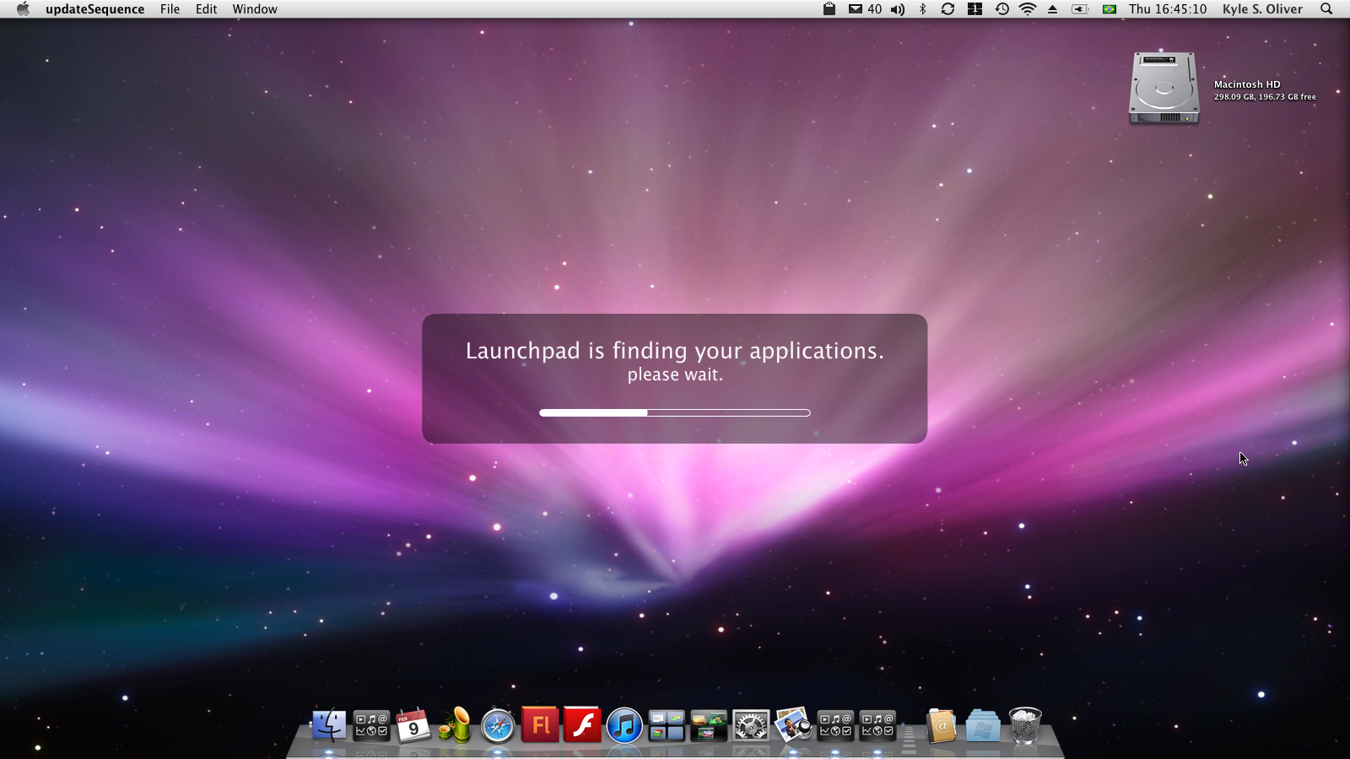Open the File menu
The width and height of the screenshot is (1350, 759).
[x=170, y=9]
